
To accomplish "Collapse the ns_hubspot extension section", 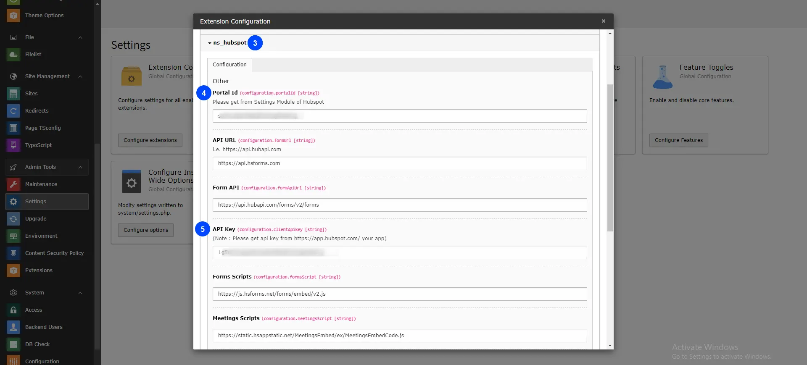I will pos(227,43).
